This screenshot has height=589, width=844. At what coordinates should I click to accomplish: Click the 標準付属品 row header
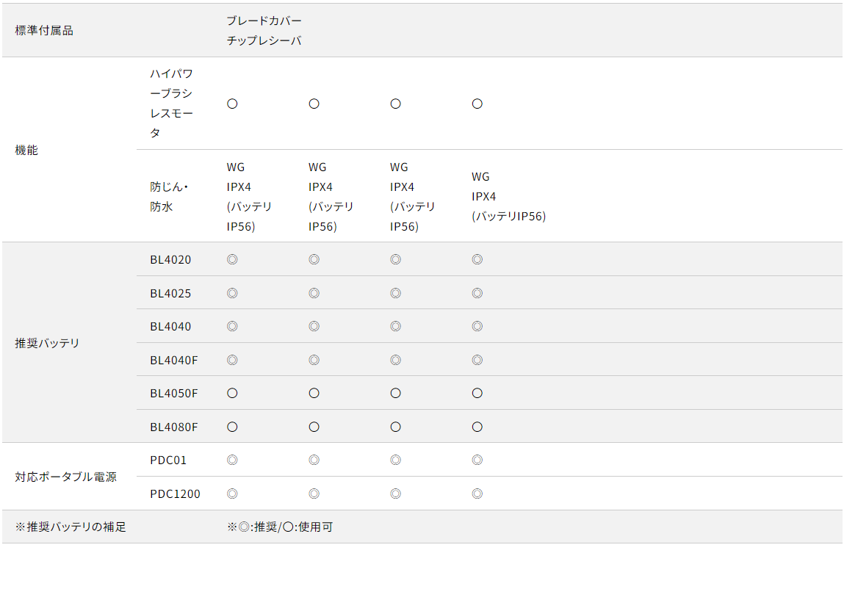[44, 31]
